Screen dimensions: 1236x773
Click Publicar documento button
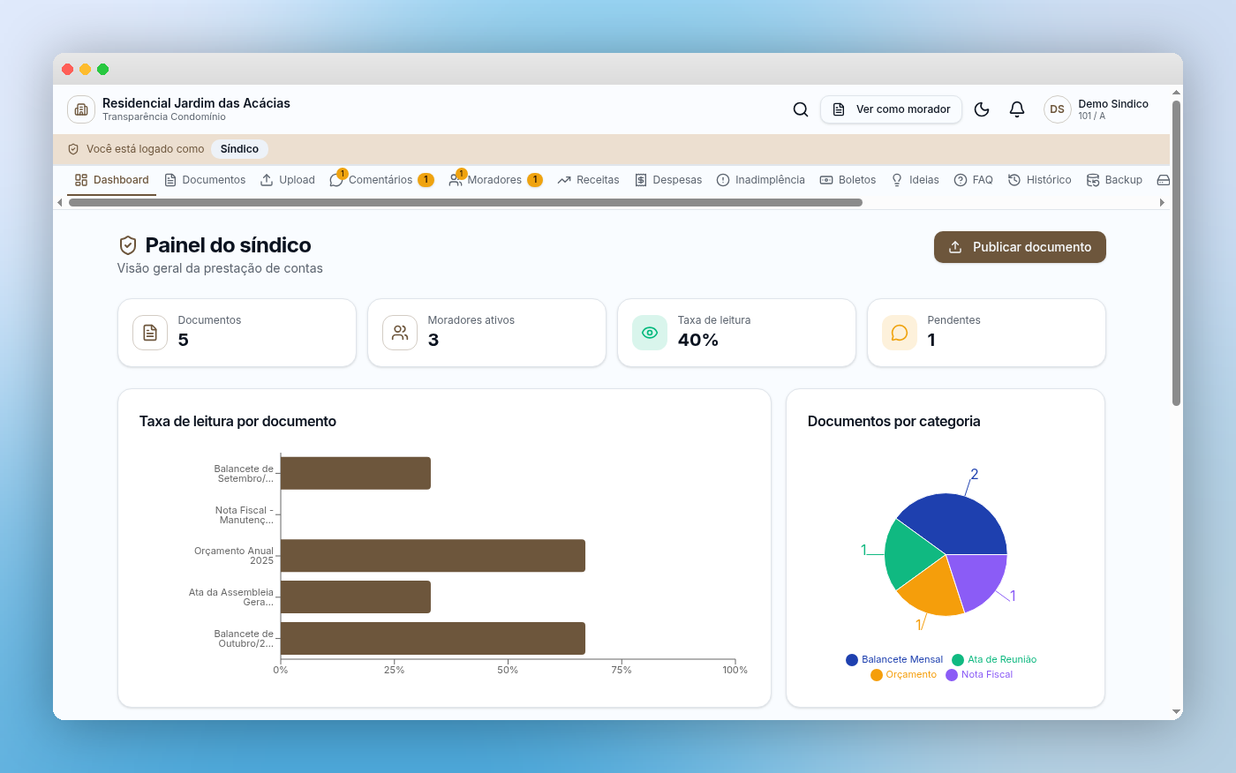(1020, 247)
